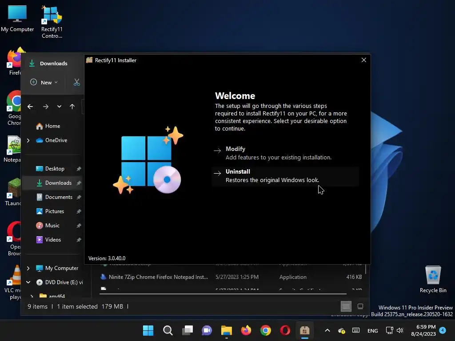Open touch keyboard from system tray
Image resolution: width=455 pixels, height=341 pixels.
coord(356,330)
